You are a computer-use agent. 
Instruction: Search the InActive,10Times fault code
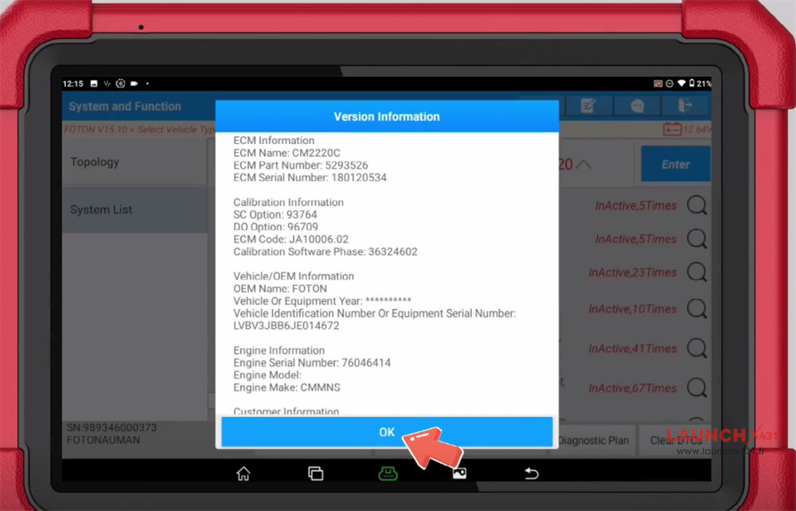[696, 309]
